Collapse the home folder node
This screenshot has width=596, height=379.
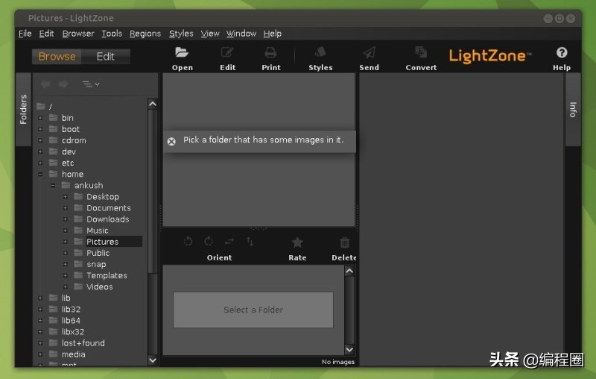tap(40, 175)
